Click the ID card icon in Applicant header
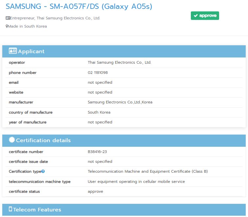248x217 pixels. pyautogui.click(x=12, y=51)
